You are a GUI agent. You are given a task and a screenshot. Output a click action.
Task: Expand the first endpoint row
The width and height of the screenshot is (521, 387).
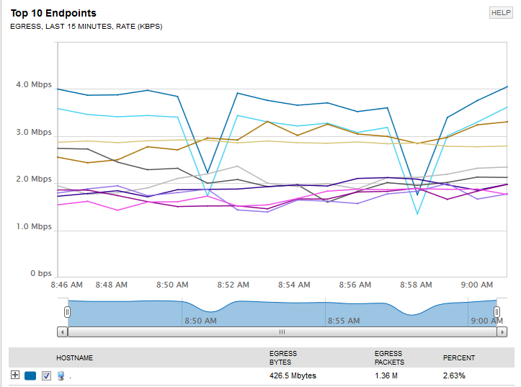tap(15, 375)
